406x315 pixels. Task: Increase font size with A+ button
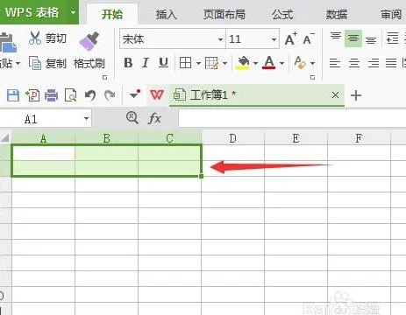(x=291, y=39)
